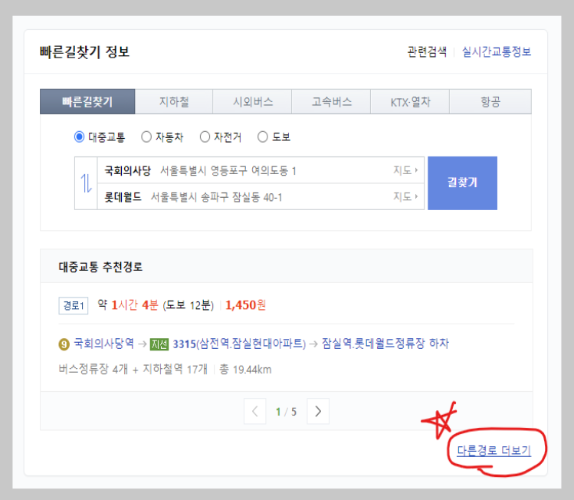Open 지도 link for 국회의사당
Viewport: 574px width, 500px height.
coord(405,170)
